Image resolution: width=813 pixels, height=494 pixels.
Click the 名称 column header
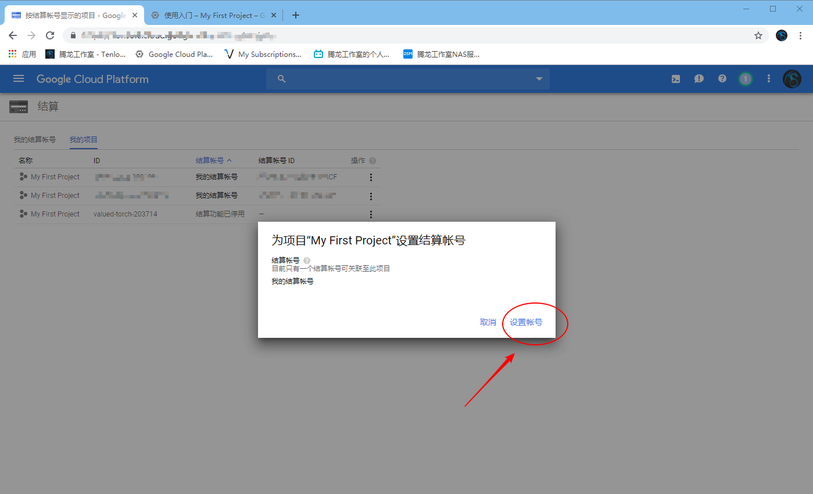pos(26,160)
